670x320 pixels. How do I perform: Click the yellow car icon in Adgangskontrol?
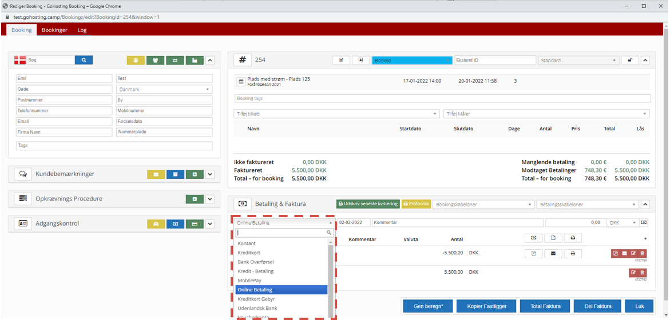pos(156,223)
